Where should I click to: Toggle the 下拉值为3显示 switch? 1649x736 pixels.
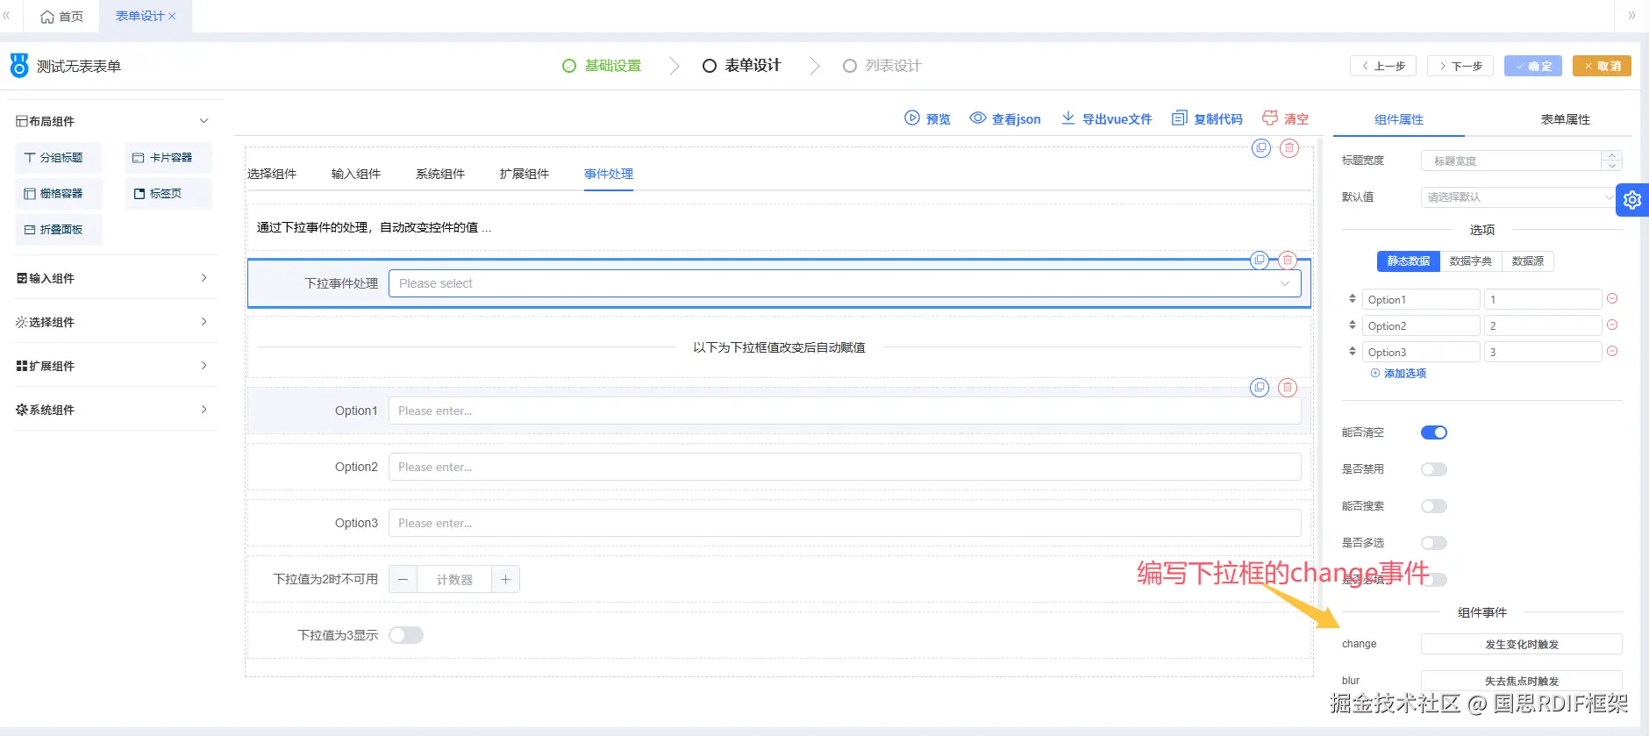coord(406,635)
